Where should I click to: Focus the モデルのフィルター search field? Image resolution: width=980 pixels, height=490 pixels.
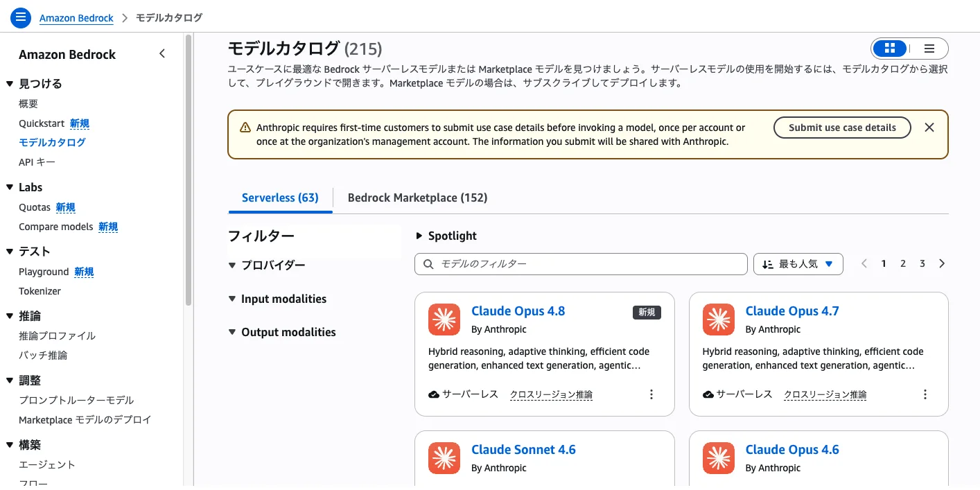pyautogui.click(x=581, y=264)
